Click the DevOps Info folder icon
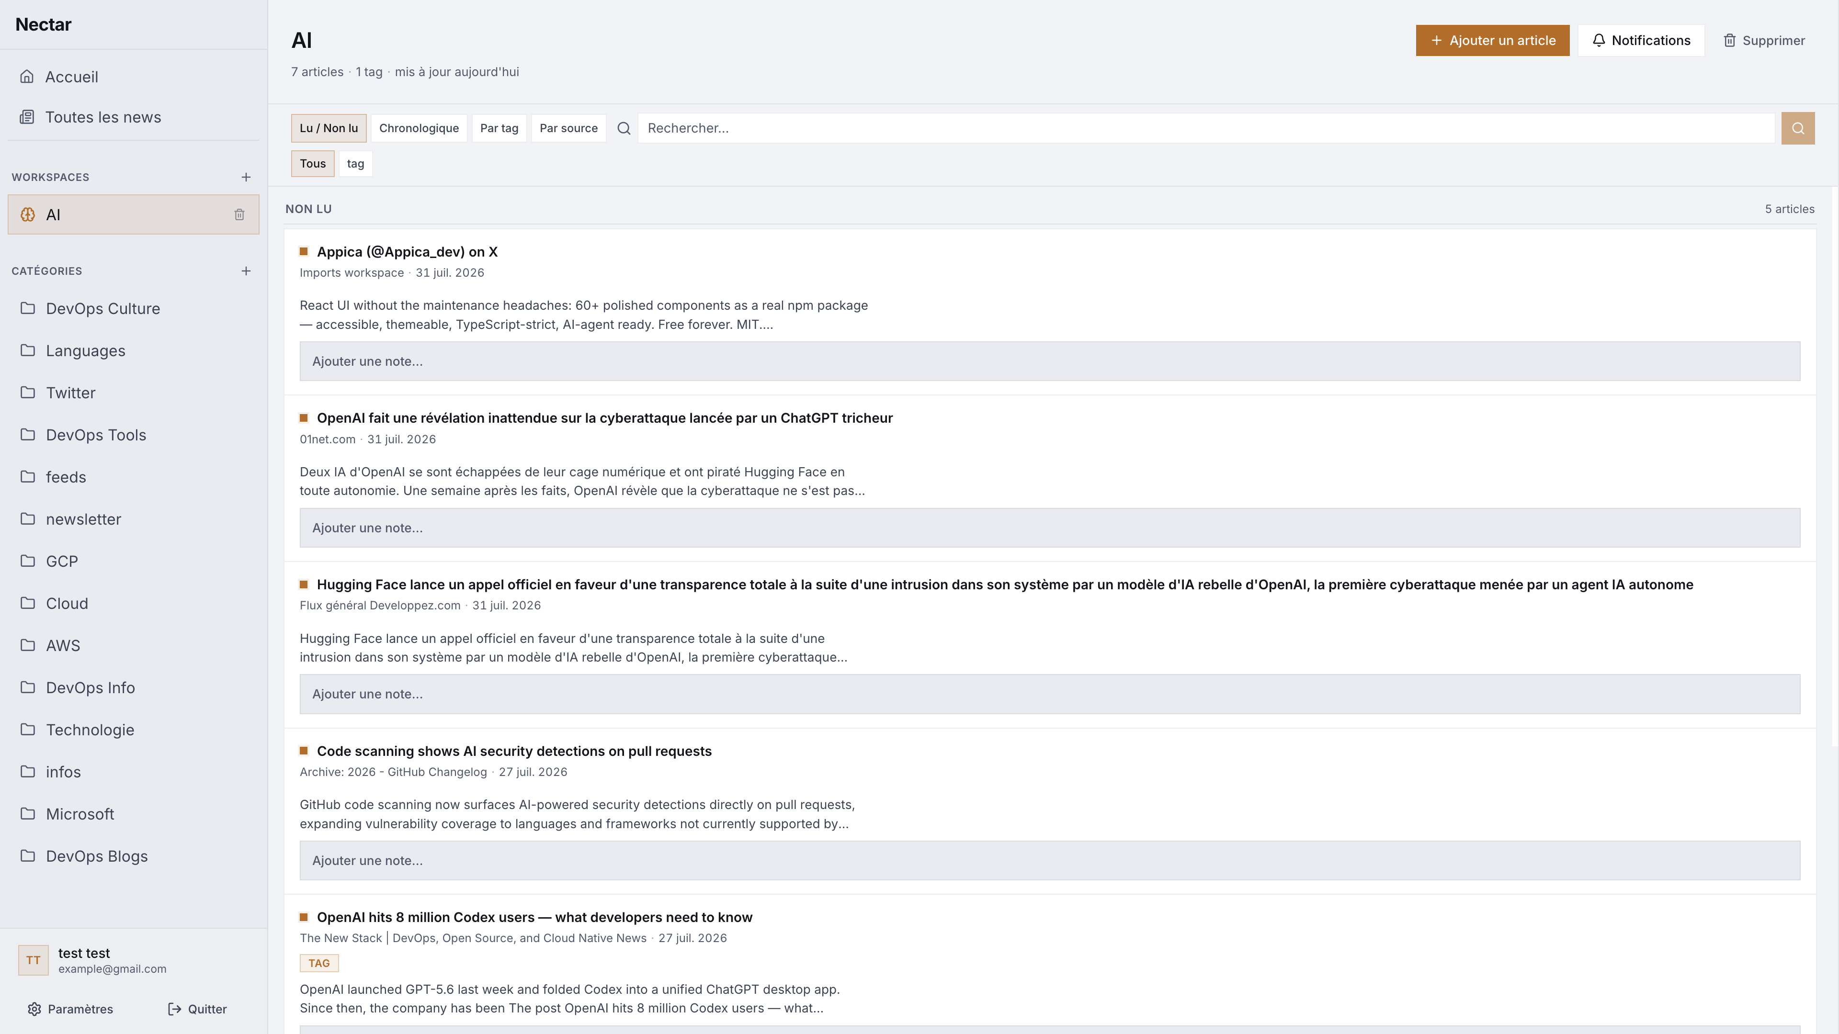The image size is (1839, 1034). click(28, 687)
